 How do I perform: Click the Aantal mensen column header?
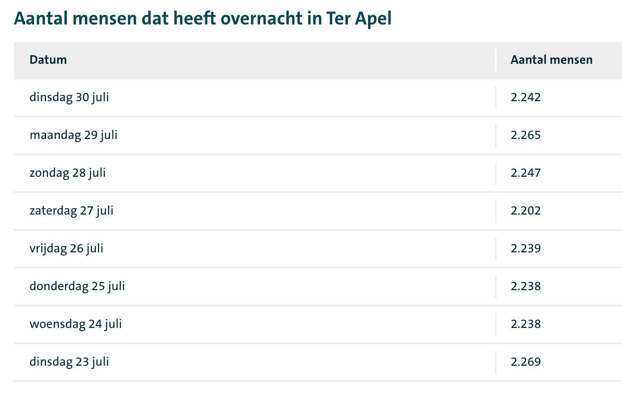point(551,60)
